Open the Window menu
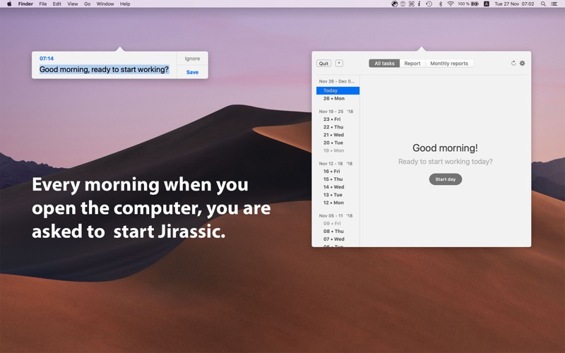 105,4
